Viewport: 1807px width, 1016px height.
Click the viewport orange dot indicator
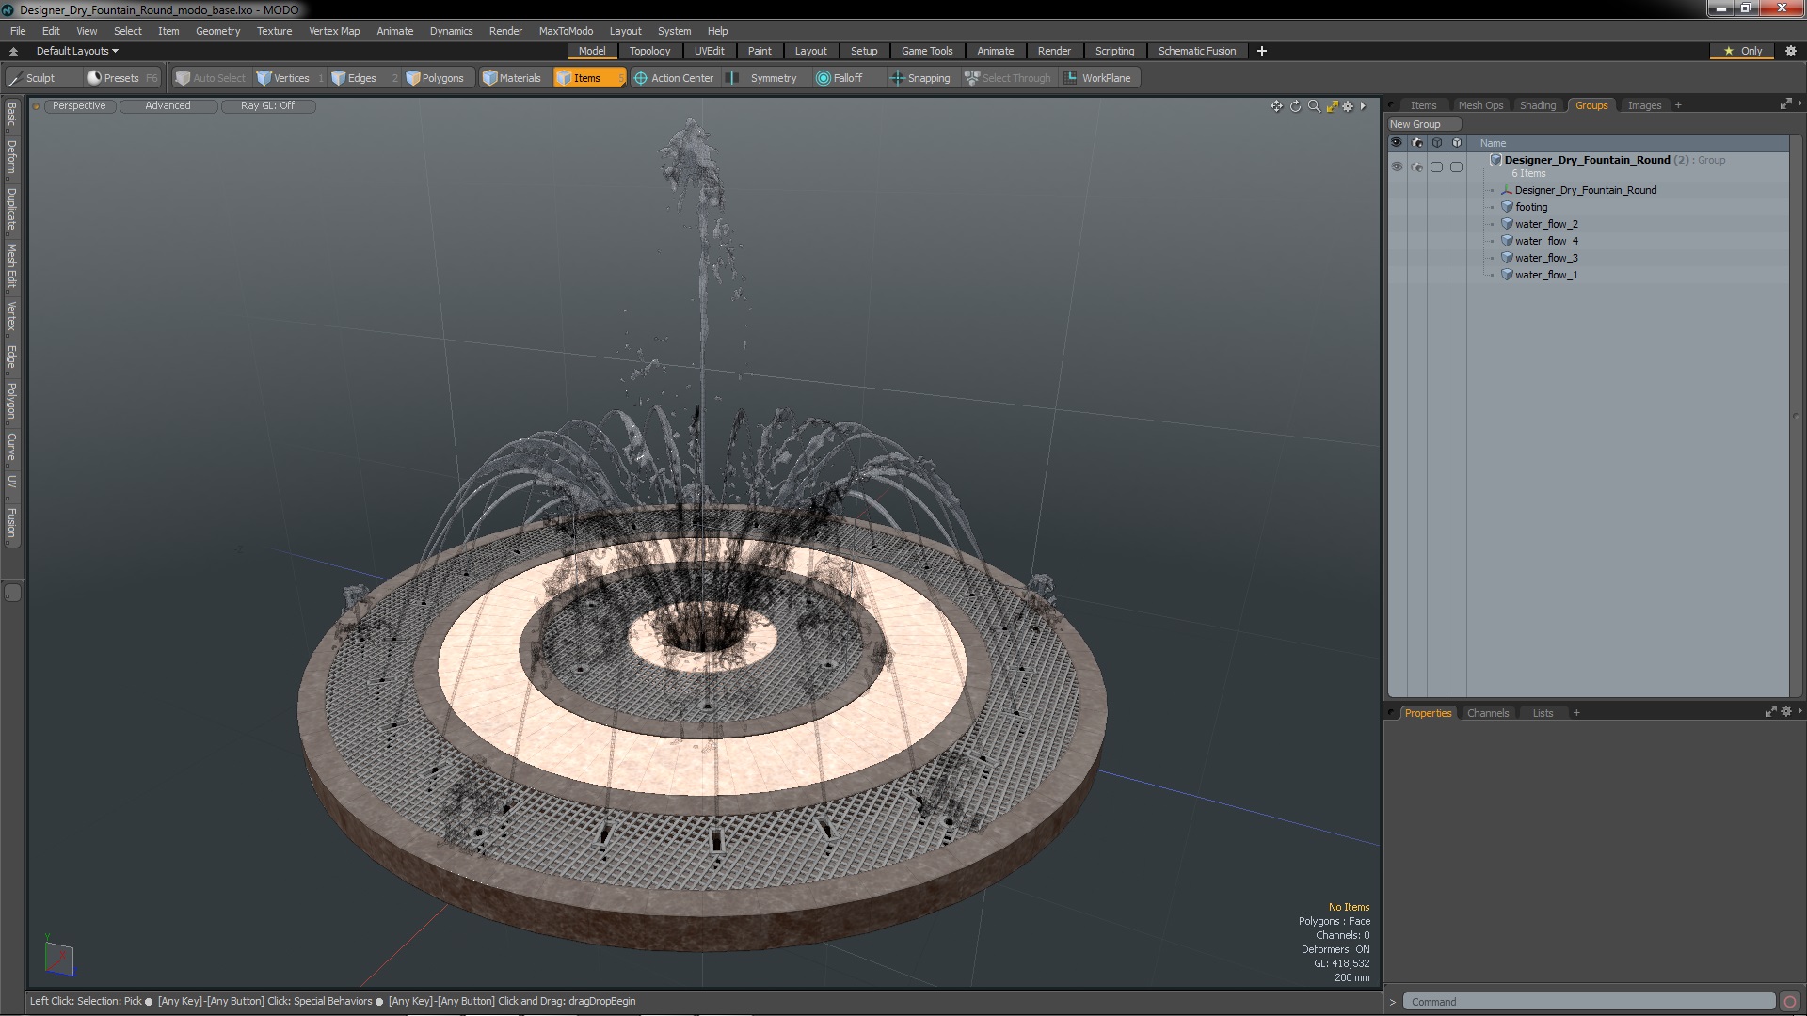tap(36, 106)
